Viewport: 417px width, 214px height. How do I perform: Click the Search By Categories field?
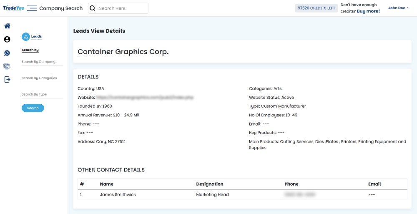coord(42,78)
